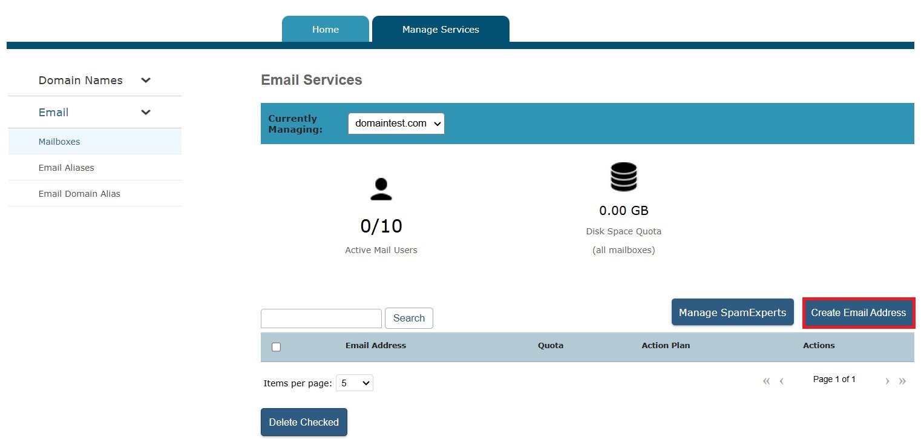This screenshot has height=439, width=921.
Task: Jump to the last page arrow
Action: [902, 381]
